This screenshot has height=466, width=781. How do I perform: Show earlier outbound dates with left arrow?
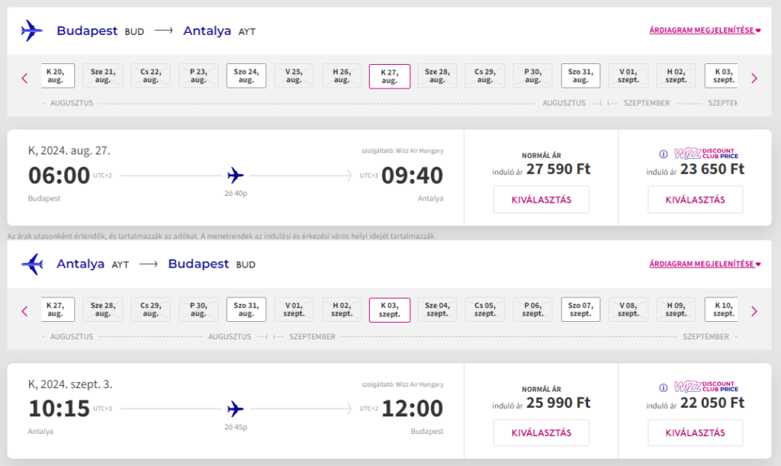[24, 78]
